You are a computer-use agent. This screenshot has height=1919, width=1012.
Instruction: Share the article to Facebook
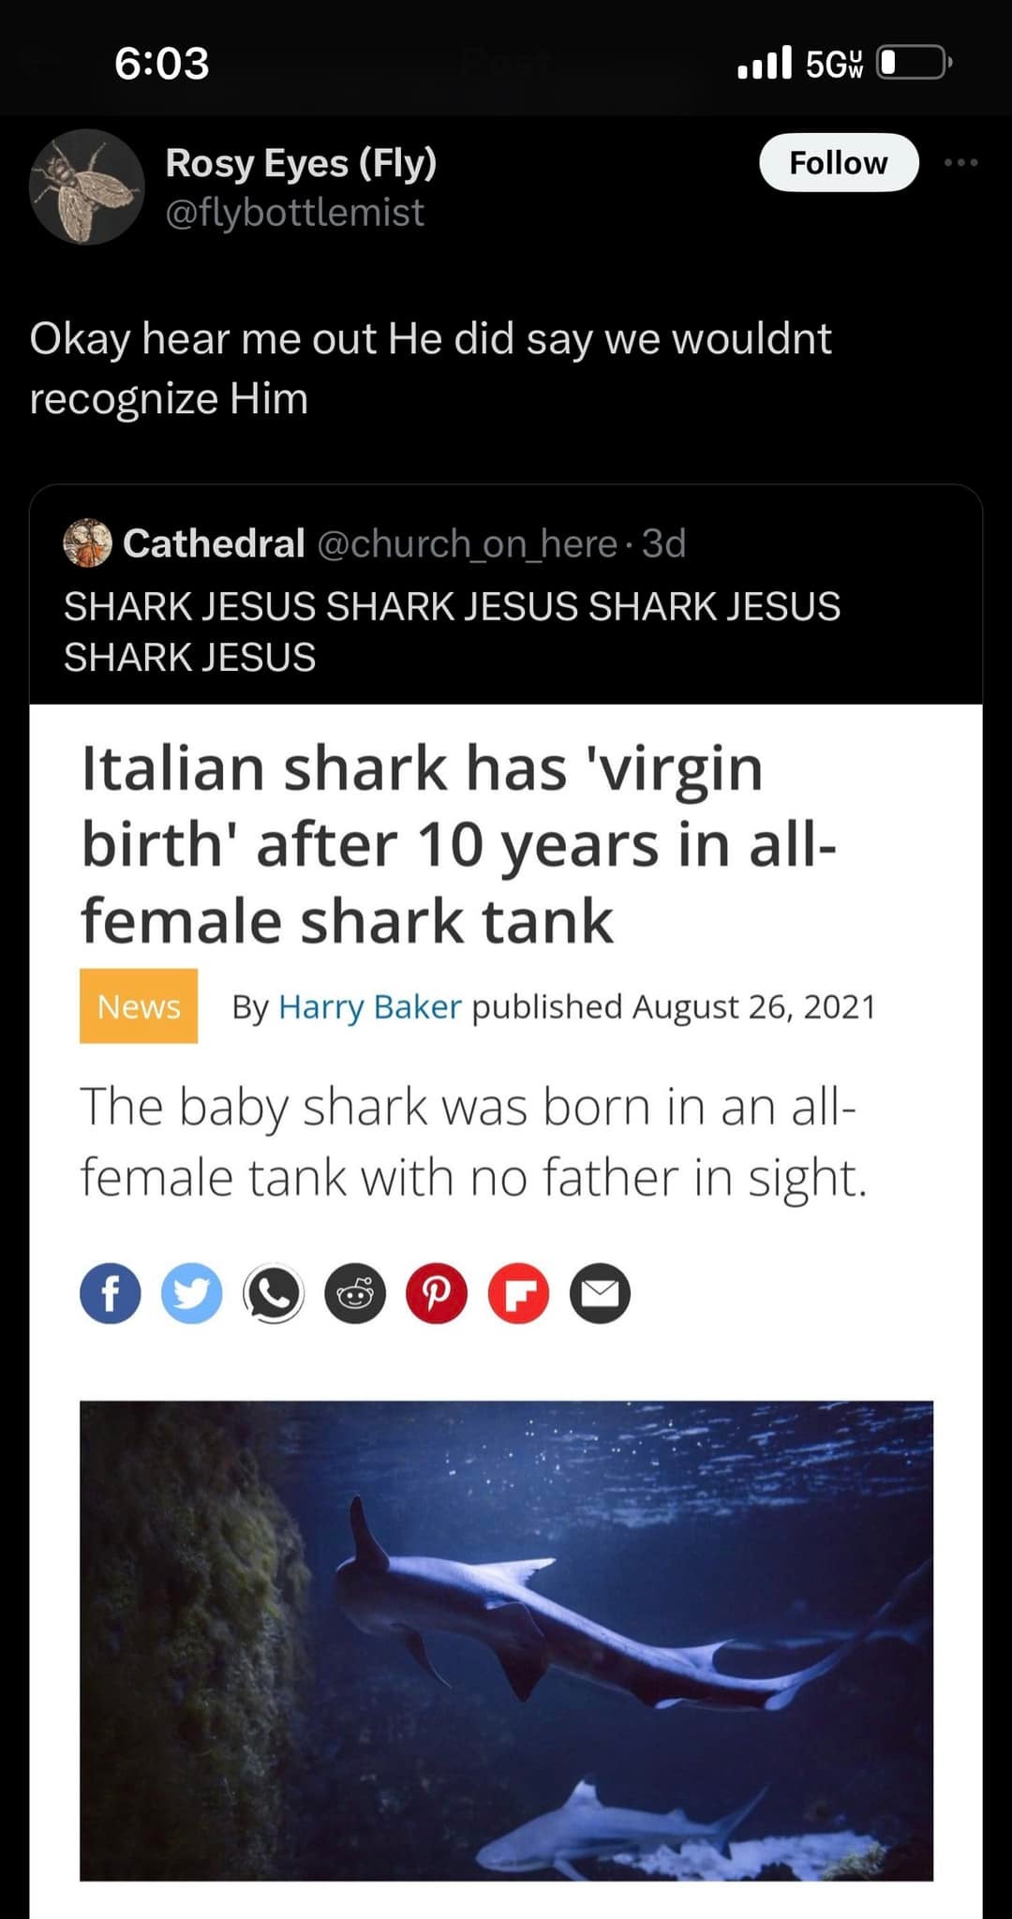click(x=110, y=1293)
